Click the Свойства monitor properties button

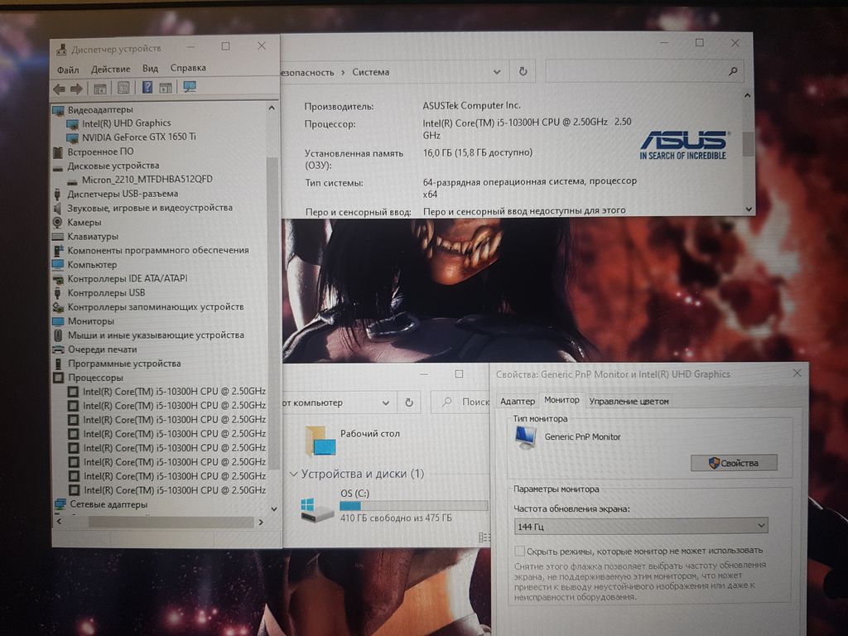click(734, 463)
